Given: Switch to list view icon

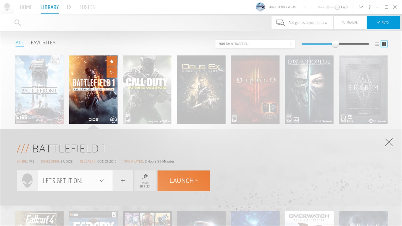Looking at the screenshot, I should click(x=377, y=44).
